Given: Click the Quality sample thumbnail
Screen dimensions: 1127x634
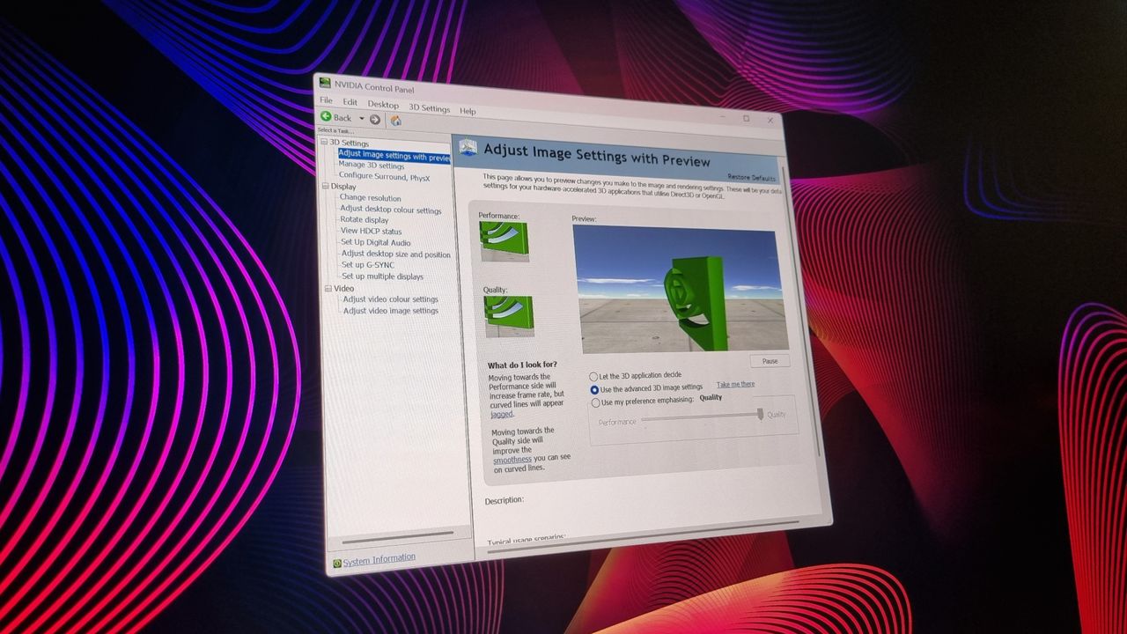Looking at the screenshot, I should pyautogui.click(x=509, y=316).
